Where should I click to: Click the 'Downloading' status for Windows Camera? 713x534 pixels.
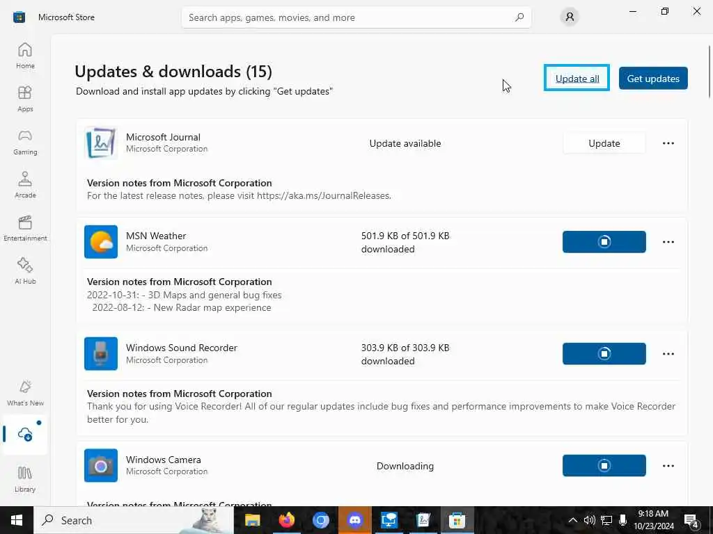click(x=405, y=466)
